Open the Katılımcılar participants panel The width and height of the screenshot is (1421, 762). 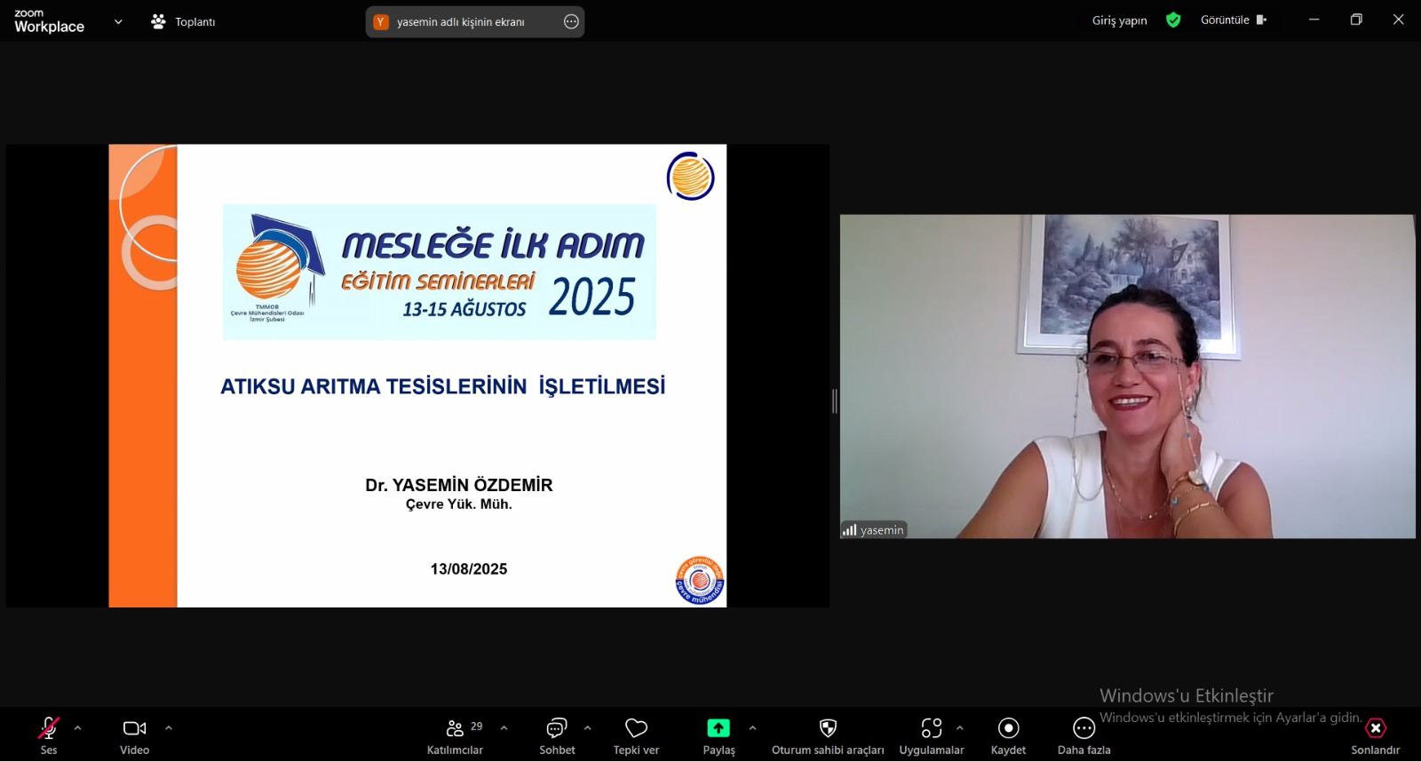[x=455, y=729]
